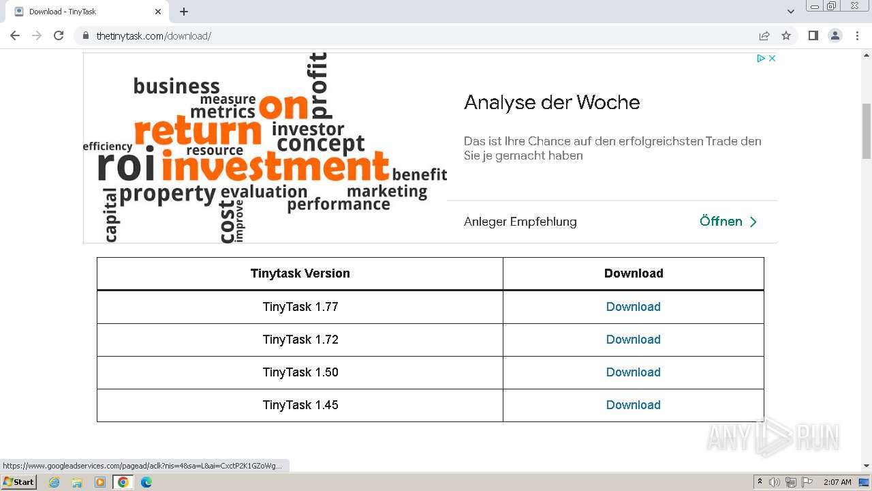Download TinyTask 1.45

pyautogui.click(x=634, y=405)
